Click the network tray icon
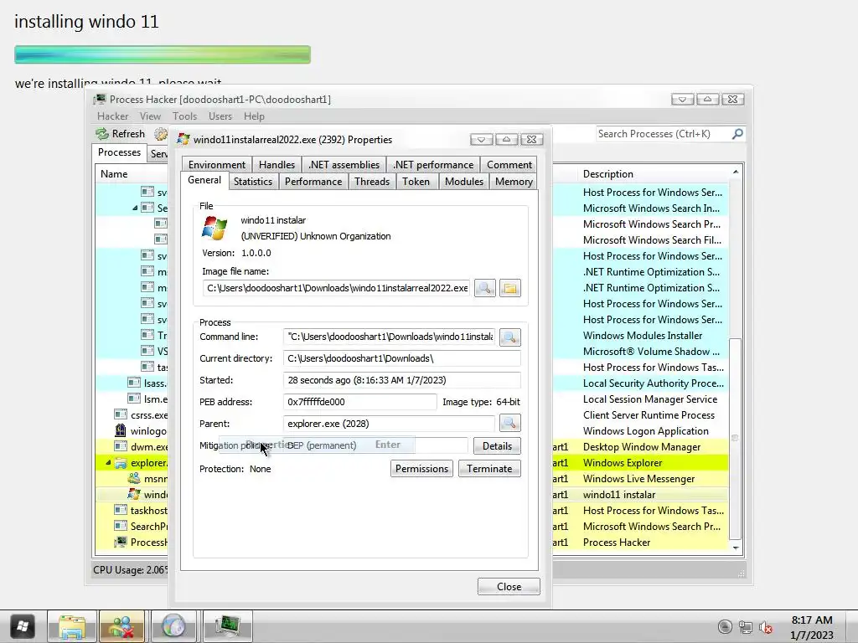858x643 pixels. (x=745, y=627)
